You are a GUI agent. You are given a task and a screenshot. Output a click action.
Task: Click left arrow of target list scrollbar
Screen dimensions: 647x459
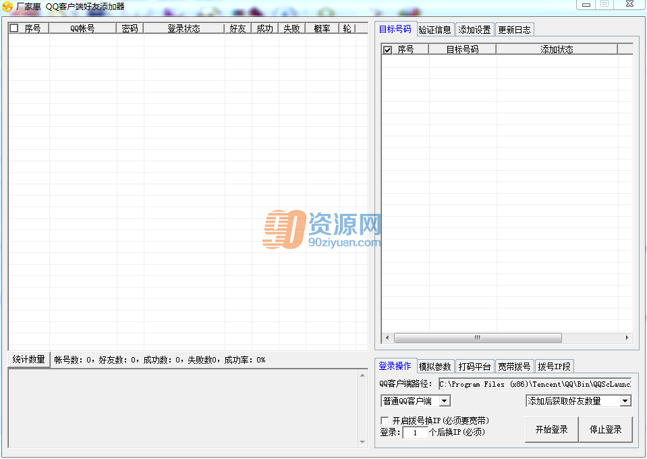(x=387, y=337)
